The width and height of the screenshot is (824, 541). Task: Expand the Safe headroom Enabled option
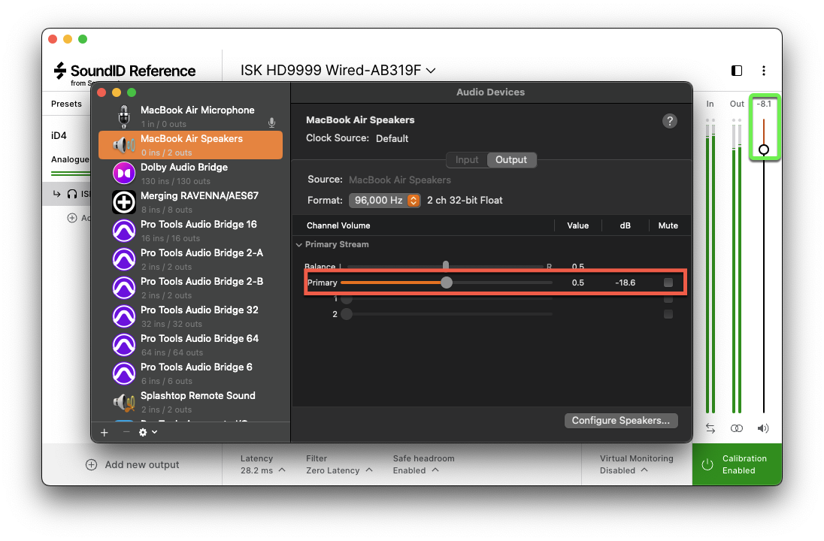(423, 464)
